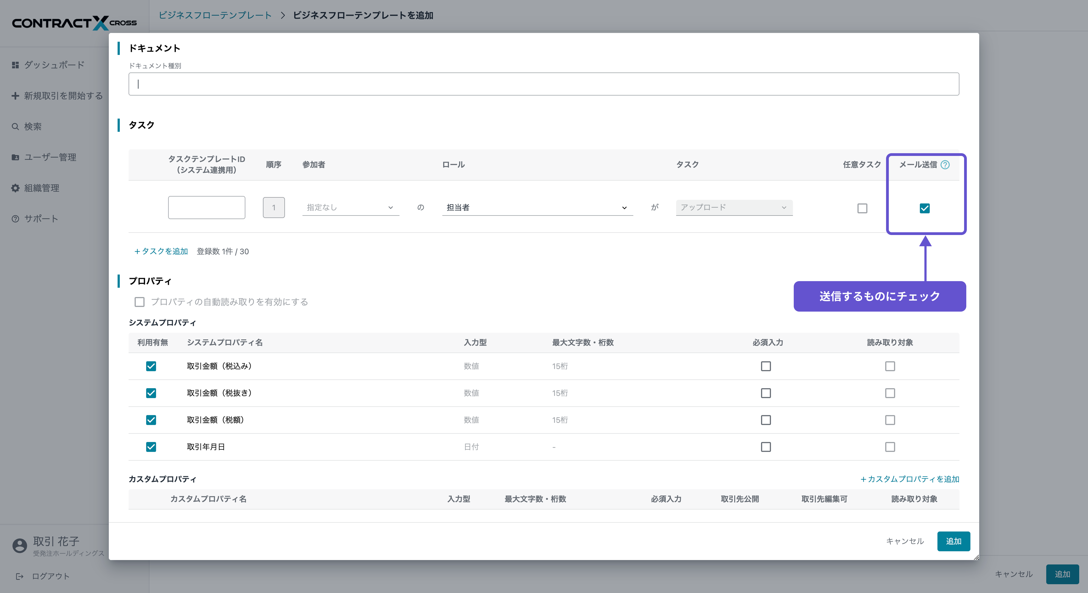Open the タスク アップロード dropdown

[734, 208]
